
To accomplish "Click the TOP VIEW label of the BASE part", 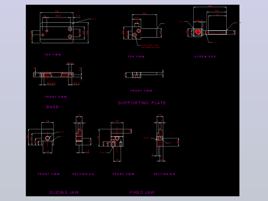I will click(x=53, y=55).
